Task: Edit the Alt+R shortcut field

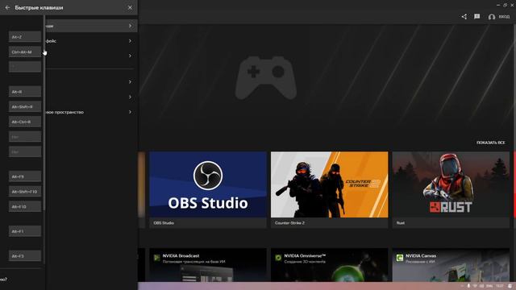Action: point(25,92)
